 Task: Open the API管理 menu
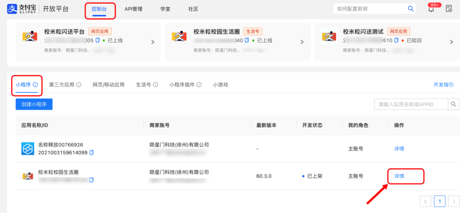(x=133, y=9)
